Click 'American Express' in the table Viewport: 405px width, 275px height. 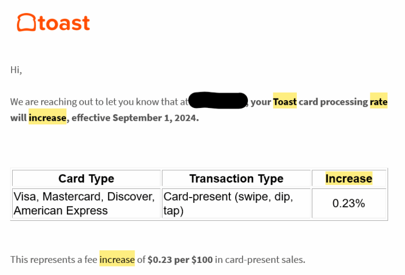click(61, 211)
